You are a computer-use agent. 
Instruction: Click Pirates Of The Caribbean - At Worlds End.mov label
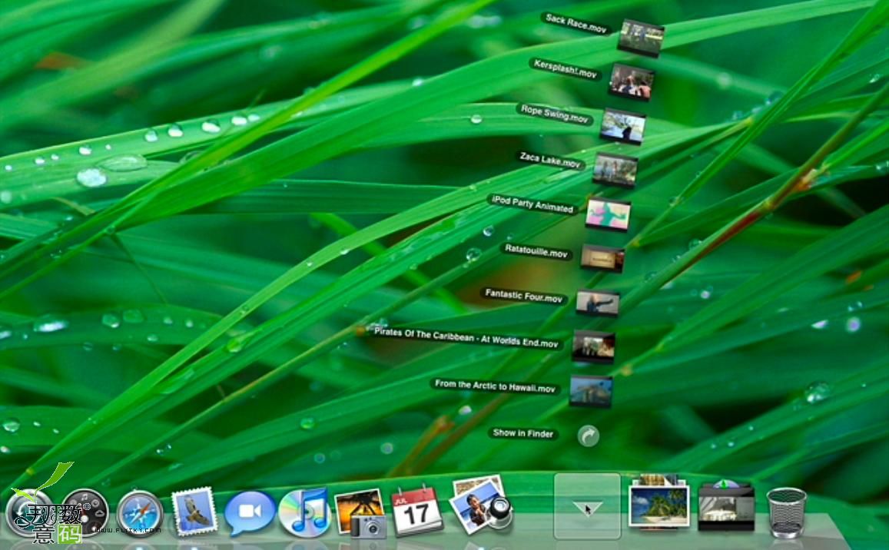click(x=466, y=337)
